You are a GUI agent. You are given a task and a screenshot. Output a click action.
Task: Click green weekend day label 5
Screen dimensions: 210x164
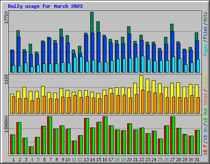pyautogui.click(x=38, y=159)
